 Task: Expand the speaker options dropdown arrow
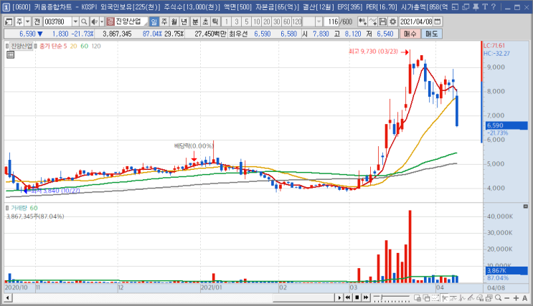pos(101,21)
